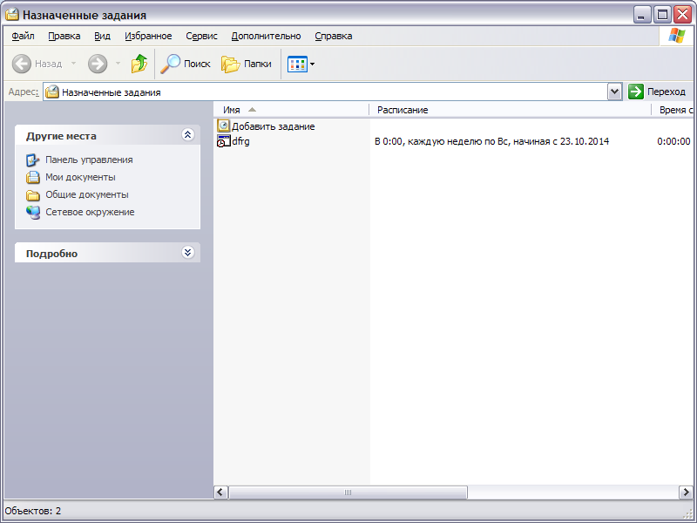The width and height of the screenshot is (697, 523).
Task: Open the dropdown arrow beside Forward
Action: (118, 64)
